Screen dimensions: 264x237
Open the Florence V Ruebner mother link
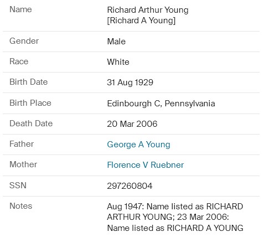[146, 165]
